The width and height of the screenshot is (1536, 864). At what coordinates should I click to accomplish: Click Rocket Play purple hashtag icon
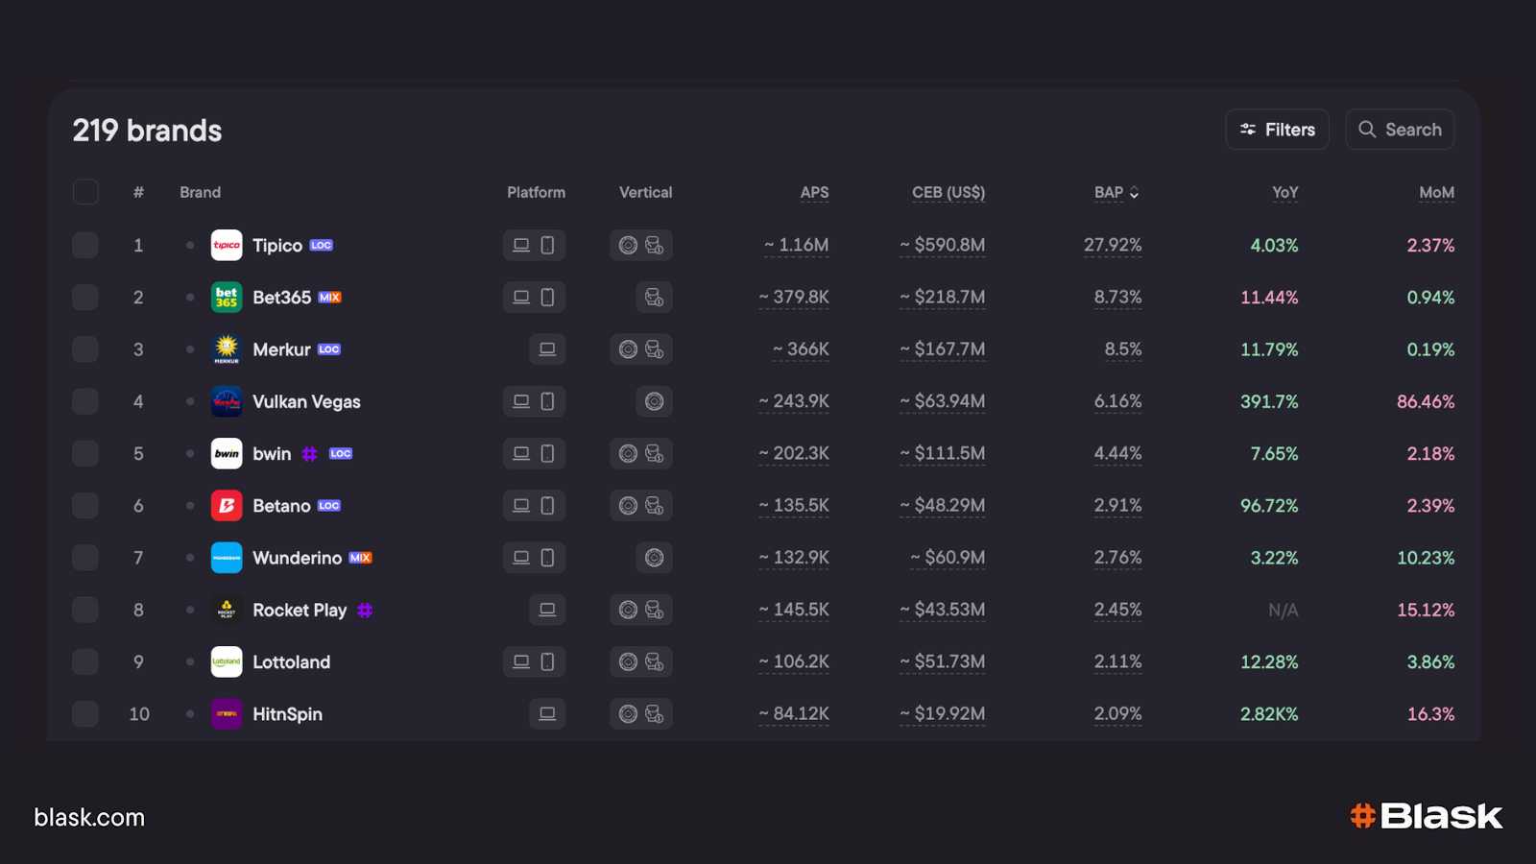pos(365,610)
